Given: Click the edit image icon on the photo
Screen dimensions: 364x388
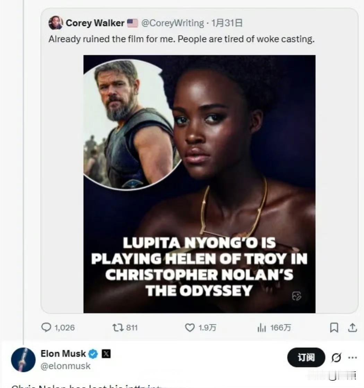Looking at the screenshot, I should tap(296, 296).
